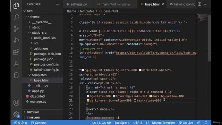Open Explorer more actions ellipsis
This screenshot has width=222, height=125.
pos(58,4)
